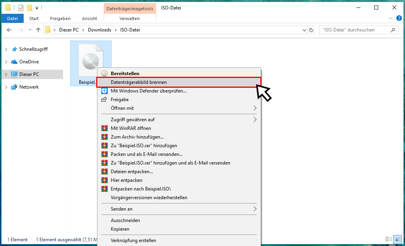Click the New Folder quick access icon
405x246 pixels.
[x=30, y=8]
